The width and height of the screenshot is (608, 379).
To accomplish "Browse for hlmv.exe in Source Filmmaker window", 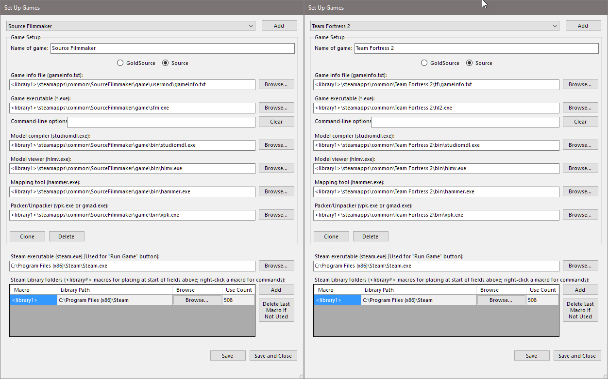I will pyautogui.click(x=276, y=168).
